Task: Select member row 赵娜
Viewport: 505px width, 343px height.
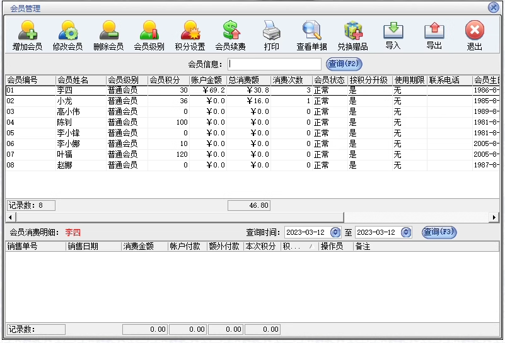Action: tap(252, 165)
